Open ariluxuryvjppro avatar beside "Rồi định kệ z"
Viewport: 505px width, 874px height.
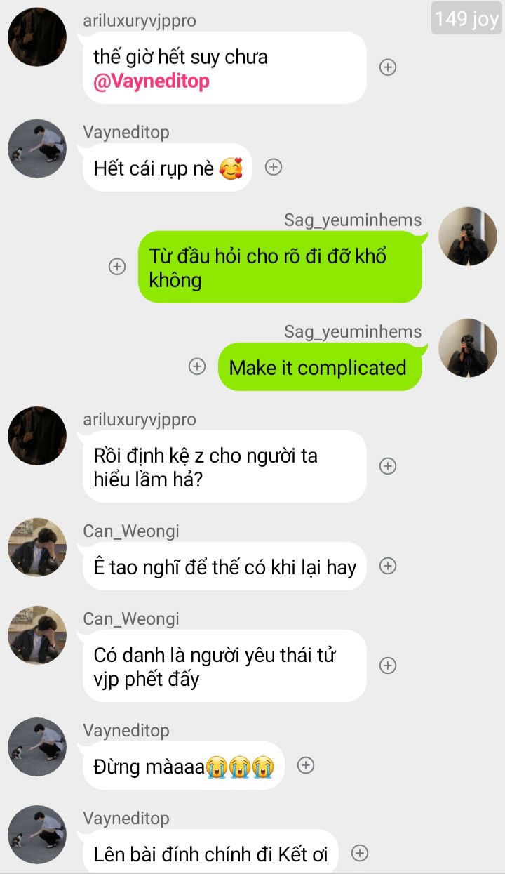[37, 436]
